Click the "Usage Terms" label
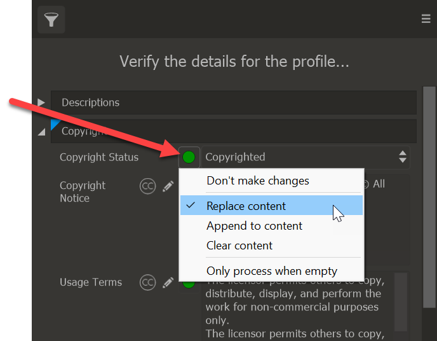This screenshot has width=437, height=341. 91,282
